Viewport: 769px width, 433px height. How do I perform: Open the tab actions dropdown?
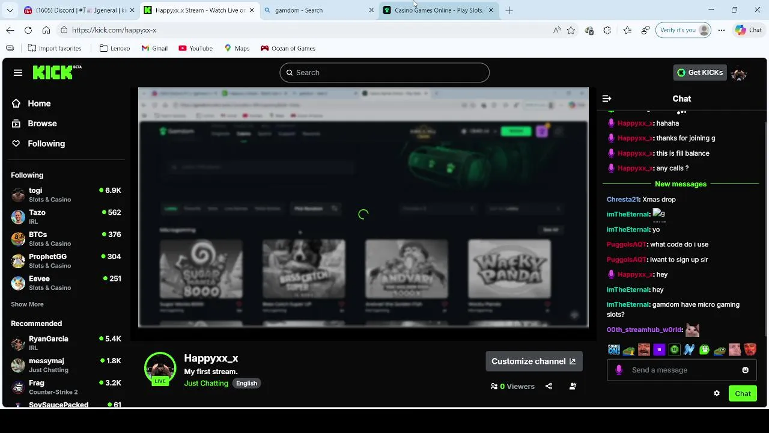[10, 10]
